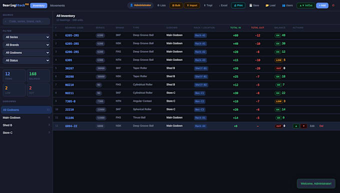
Task: Open the Bulk entry button
Action: tap(176, 5)
